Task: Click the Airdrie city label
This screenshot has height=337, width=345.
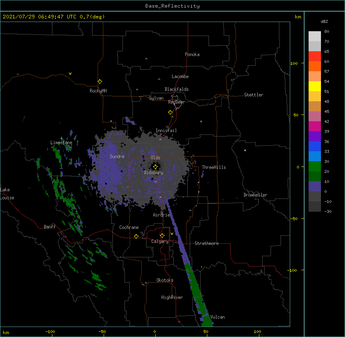Action: 162,215
